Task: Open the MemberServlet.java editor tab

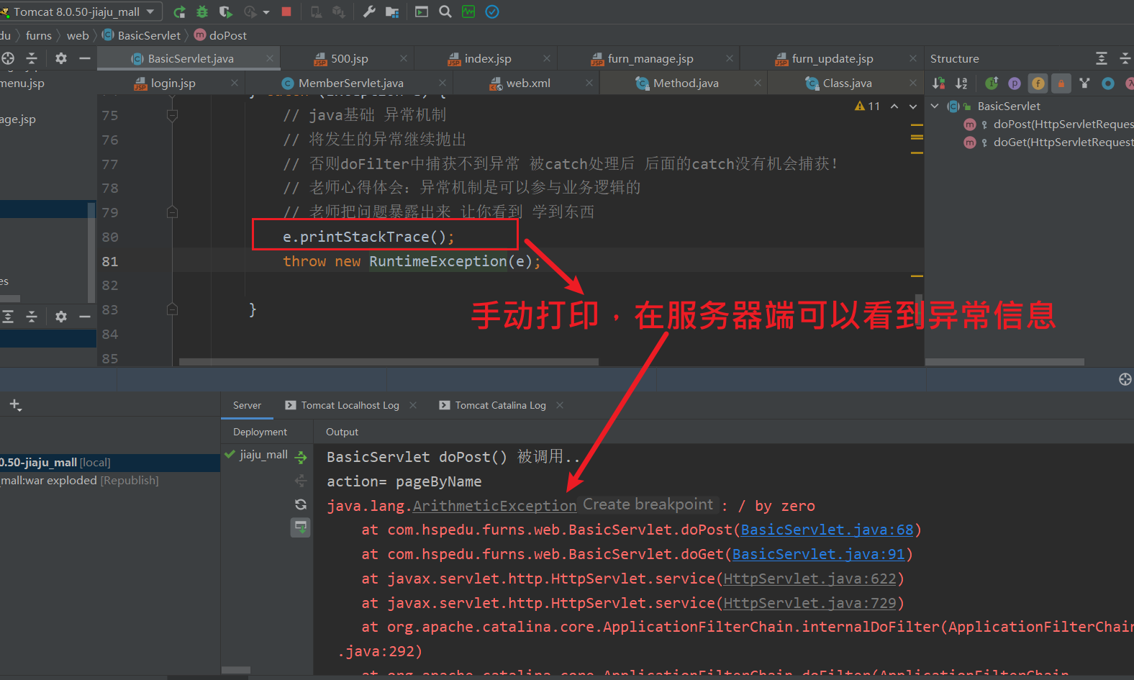Action: [x=350, y=83]
